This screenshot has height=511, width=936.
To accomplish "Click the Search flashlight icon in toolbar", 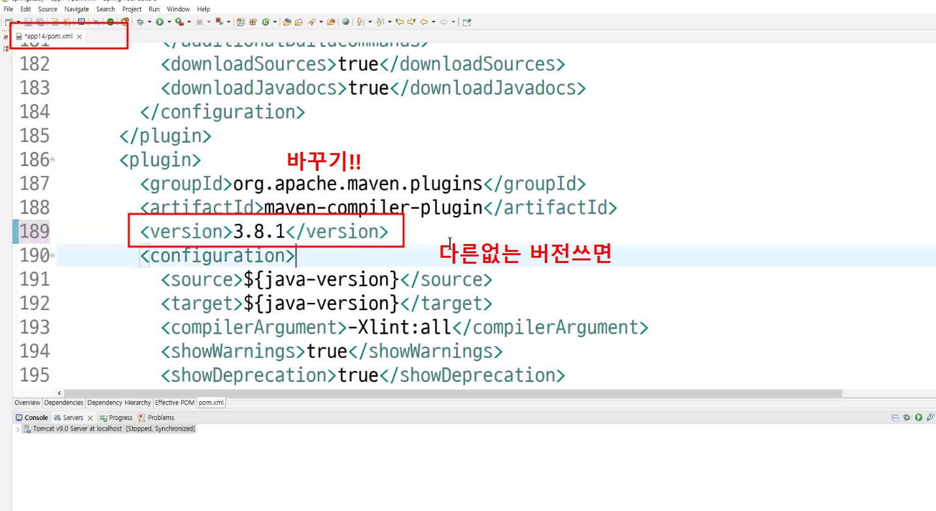I will [x=311, y=22].
